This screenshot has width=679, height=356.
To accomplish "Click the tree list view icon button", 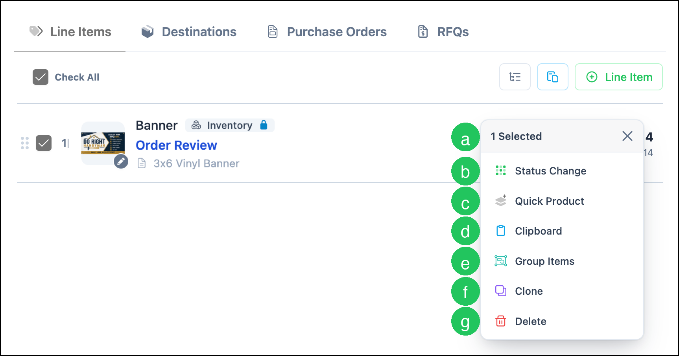I will click(515, 77).
